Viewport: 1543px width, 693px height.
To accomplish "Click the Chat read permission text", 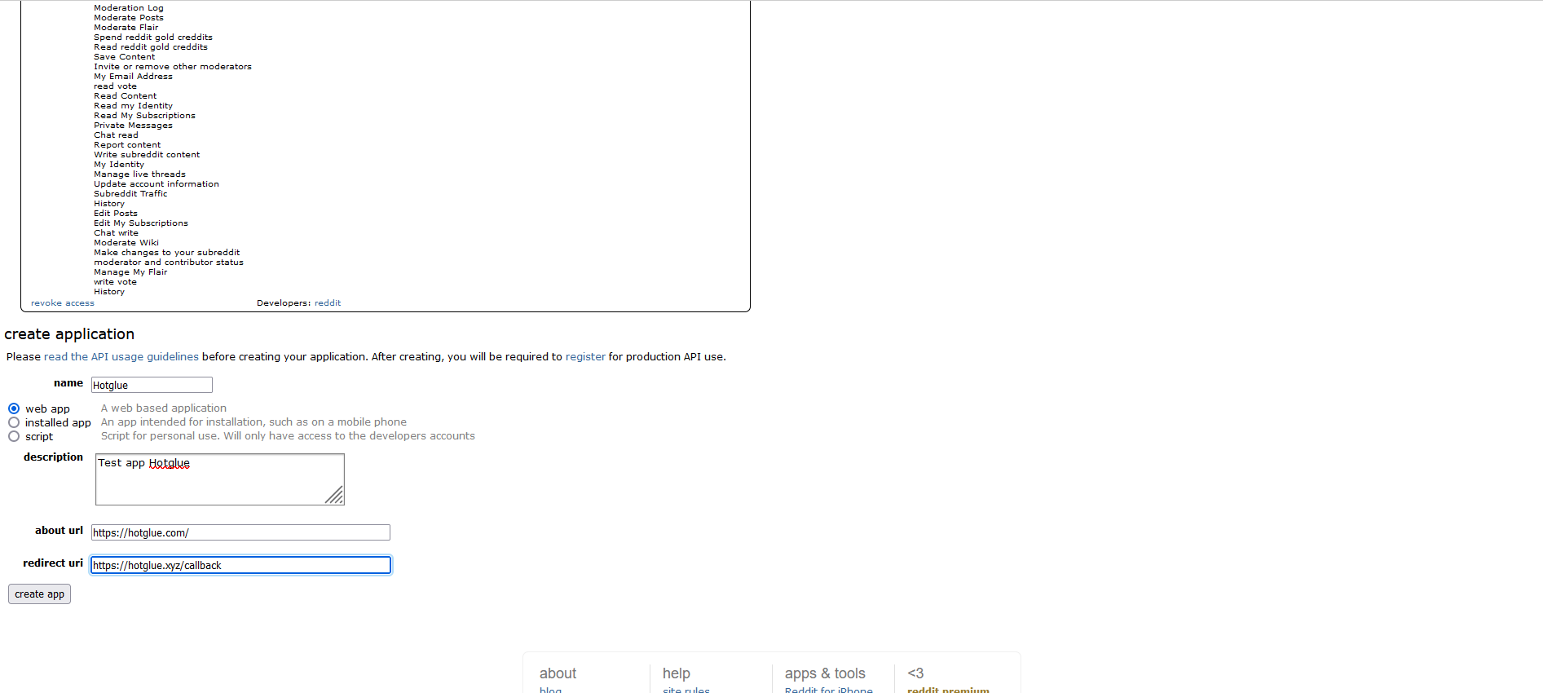I will 116,135.
